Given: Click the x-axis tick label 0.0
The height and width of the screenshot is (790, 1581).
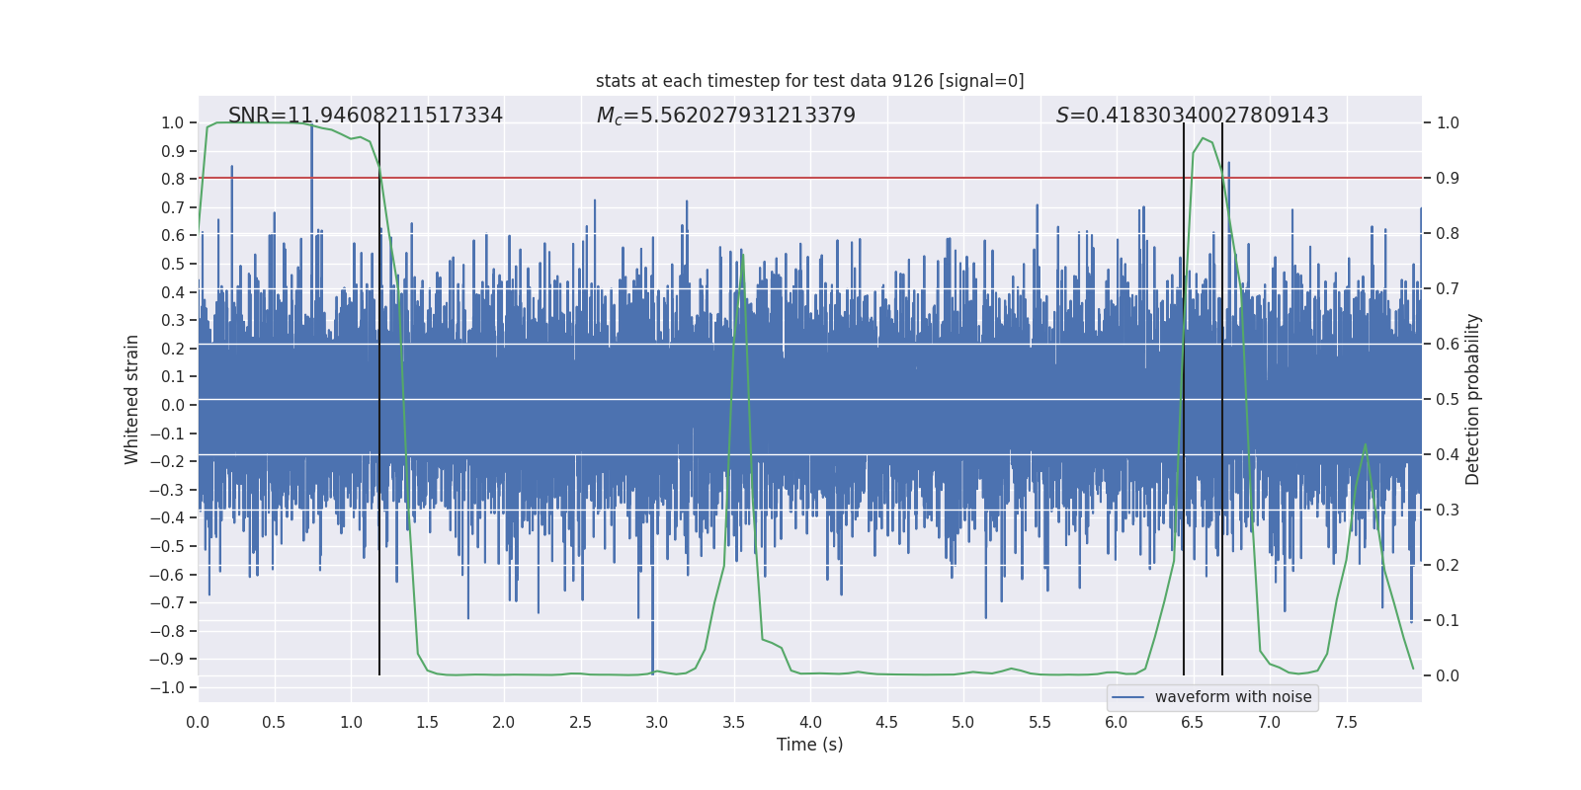Looking at the screenshot, I should [198, 723].
